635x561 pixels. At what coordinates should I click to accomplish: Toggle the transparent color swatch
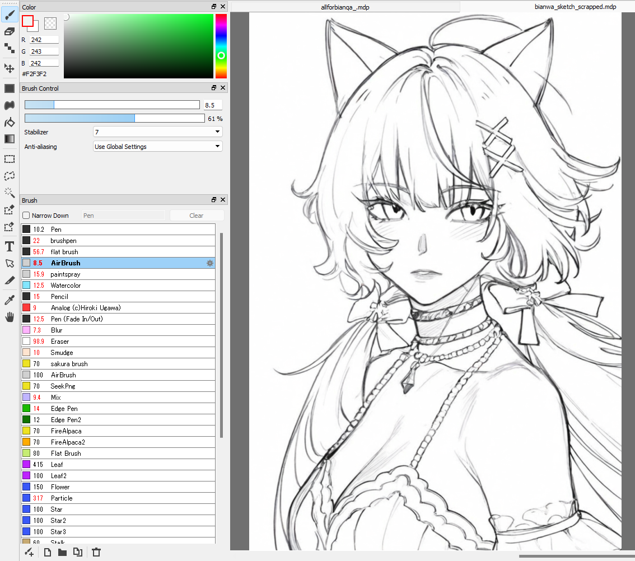click(50, 23)
